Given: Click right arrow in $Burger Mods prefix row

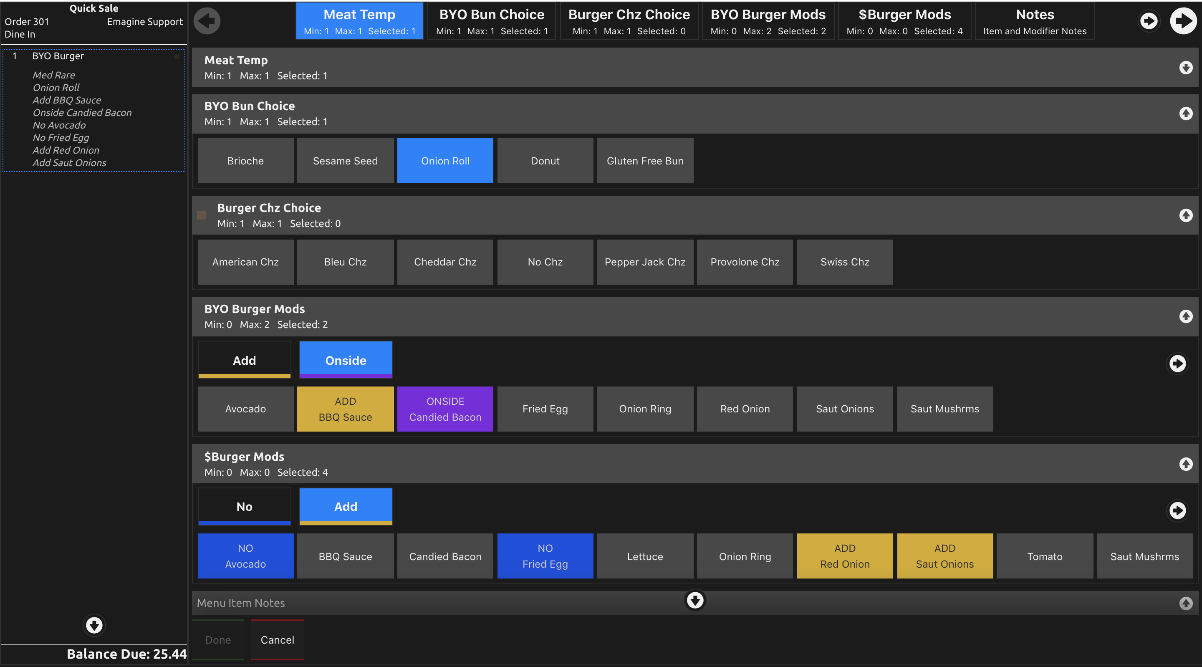Looking at the screenshot, I should 1177,510.
